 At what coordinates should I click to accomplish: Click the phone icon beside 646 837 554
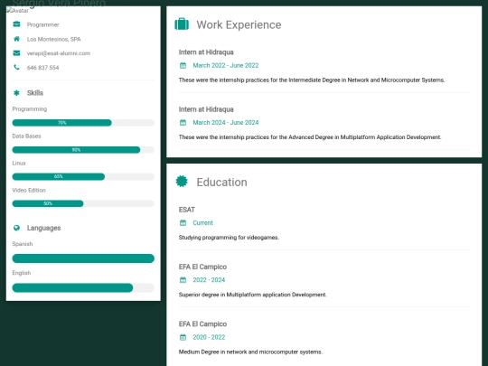tap(16, 67)
